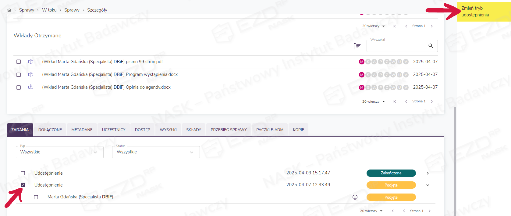Open info icon for Marta Gdańska task

point(355,197)
